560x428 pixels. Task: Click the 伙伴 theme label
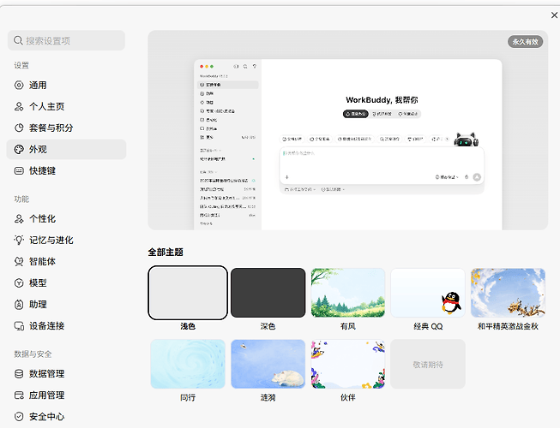[348, 398]
